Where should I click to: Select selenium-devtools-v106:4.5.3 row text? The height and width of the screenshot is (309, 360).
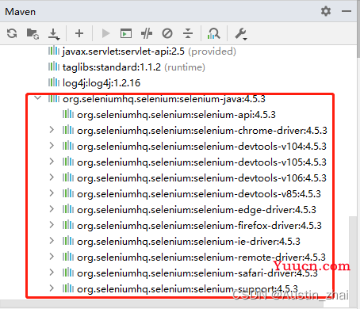point(201,178)
